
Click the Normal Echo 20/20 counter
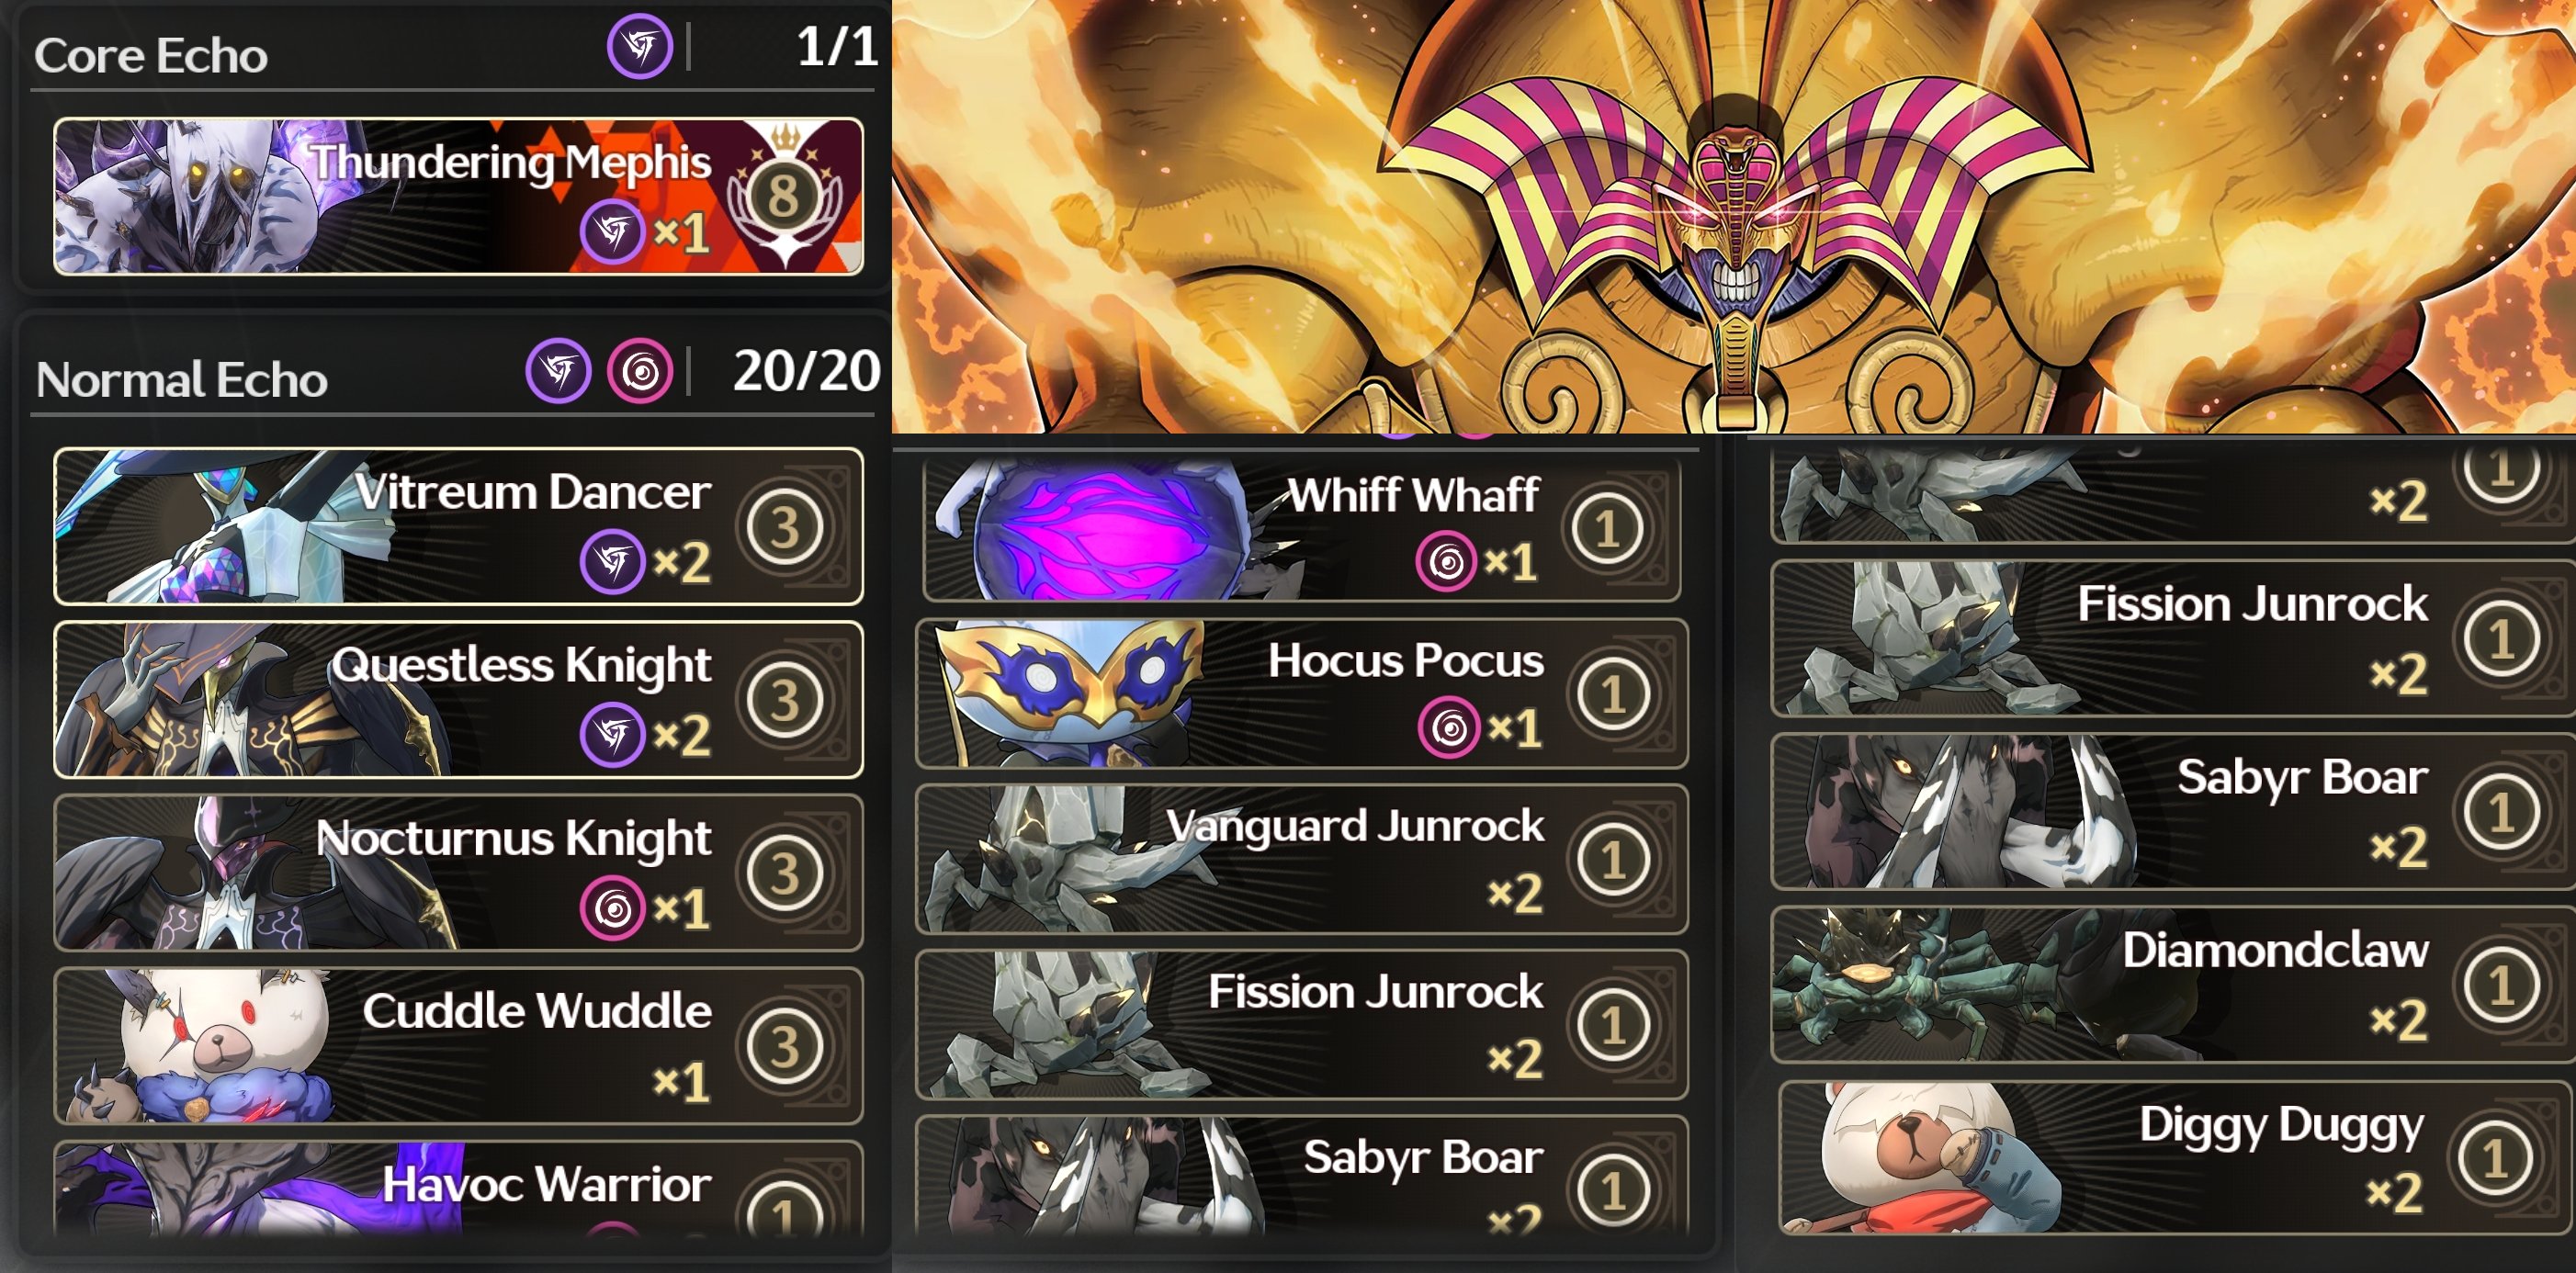point(806,371)
